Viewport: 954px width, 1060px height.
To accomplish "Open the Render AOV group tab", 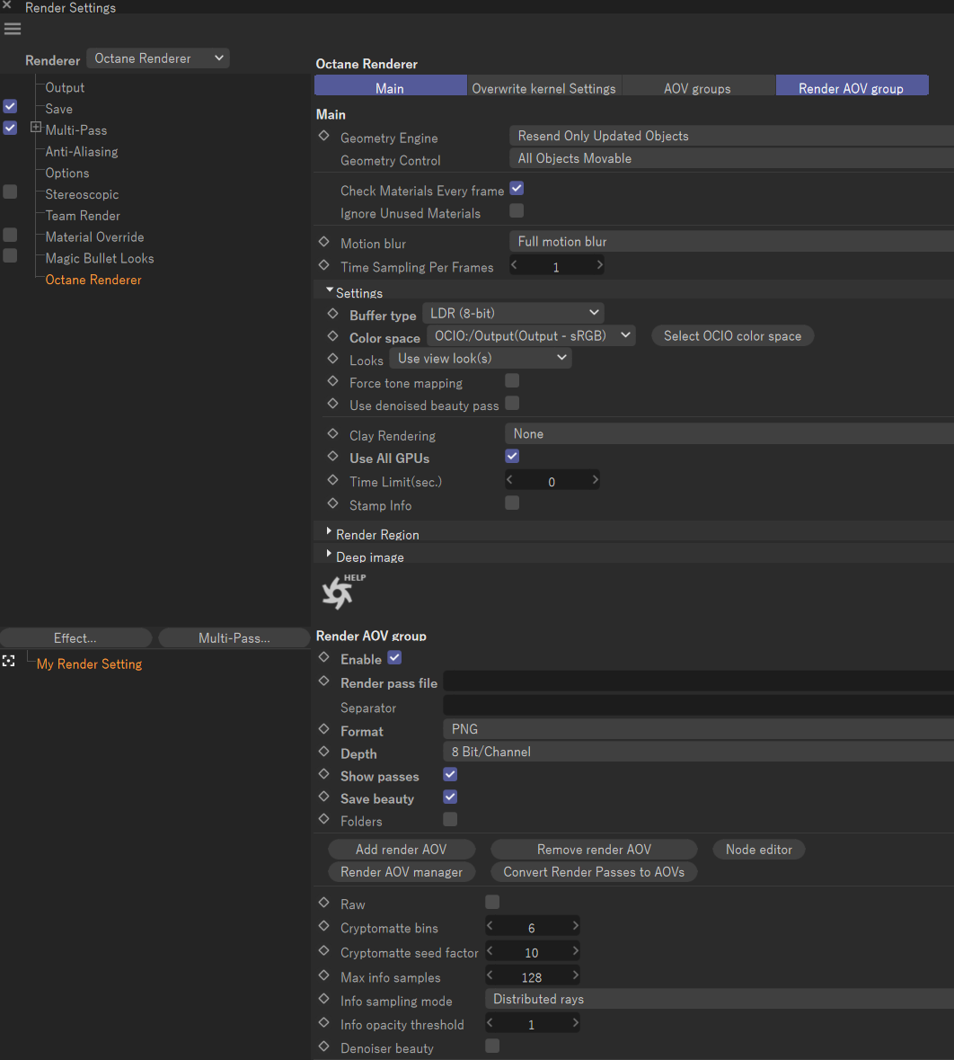I will 852,85.
